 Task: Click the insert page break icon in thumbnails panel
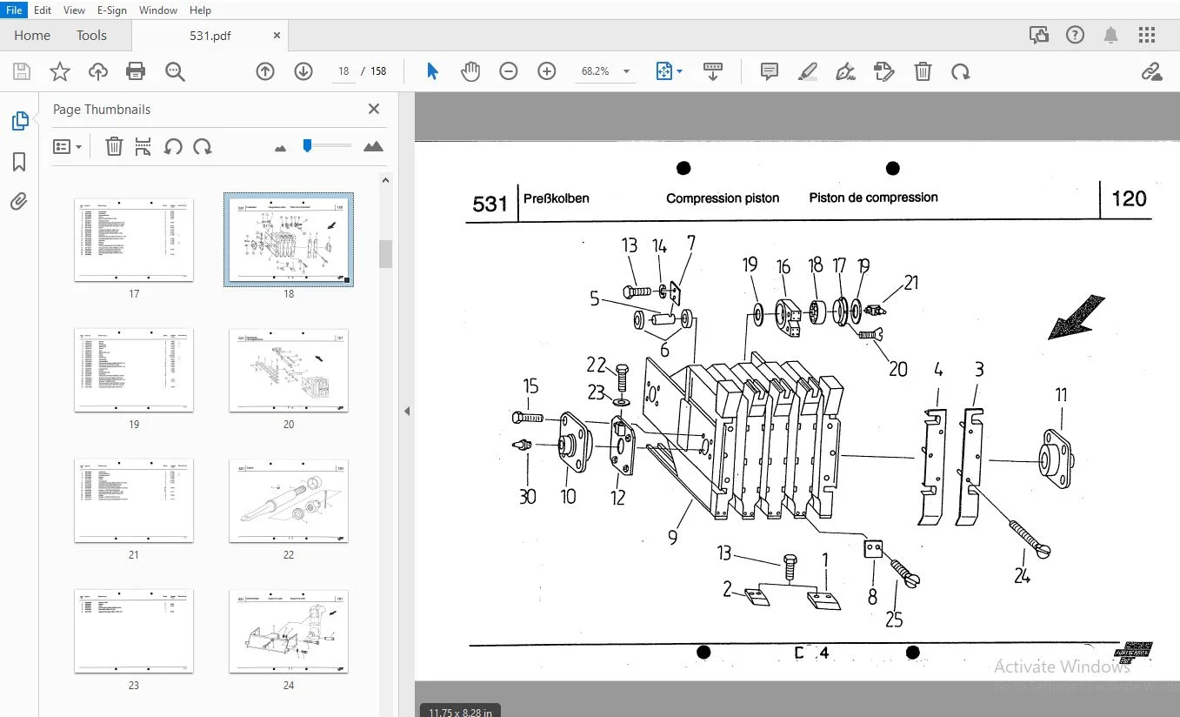point(143,146)
